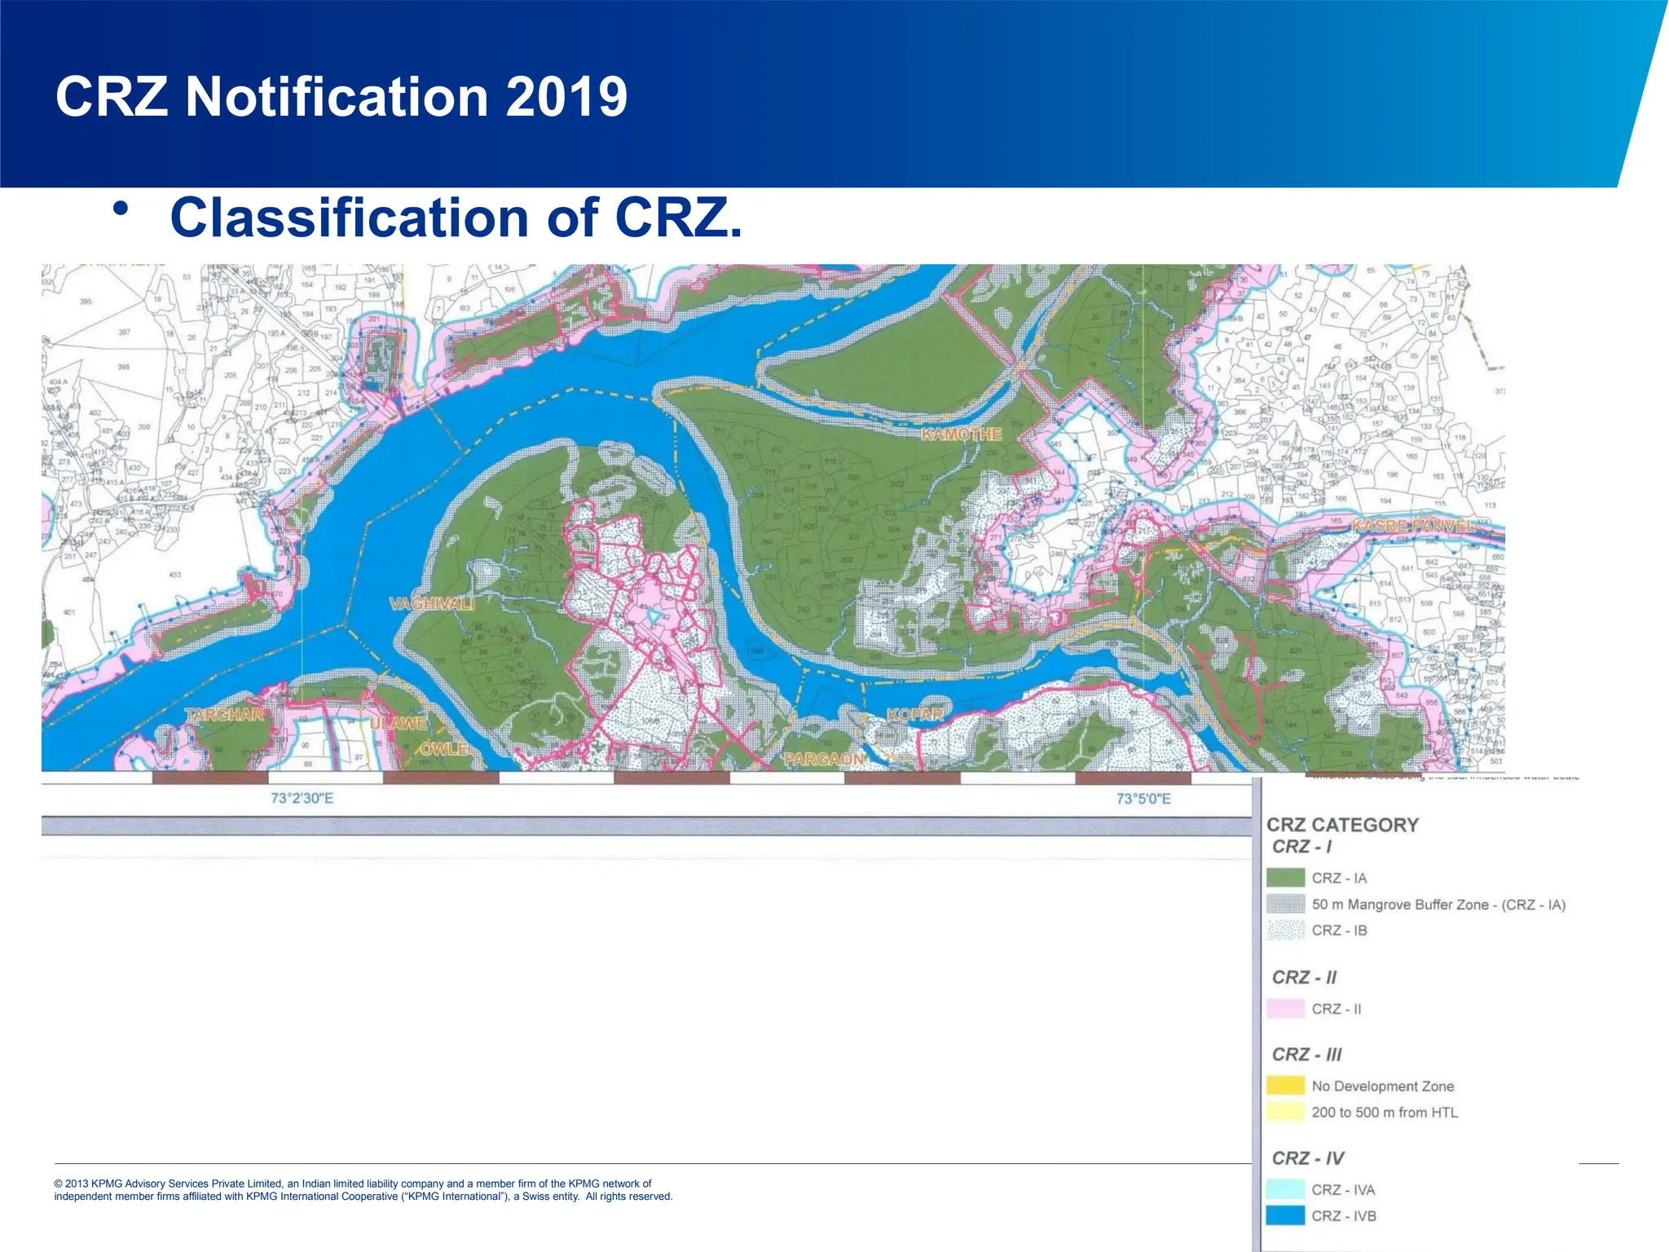Screen dimensions: 1669x1252
Task: Click the KOPAR label on the map
Action: click(x=914, y=715)
